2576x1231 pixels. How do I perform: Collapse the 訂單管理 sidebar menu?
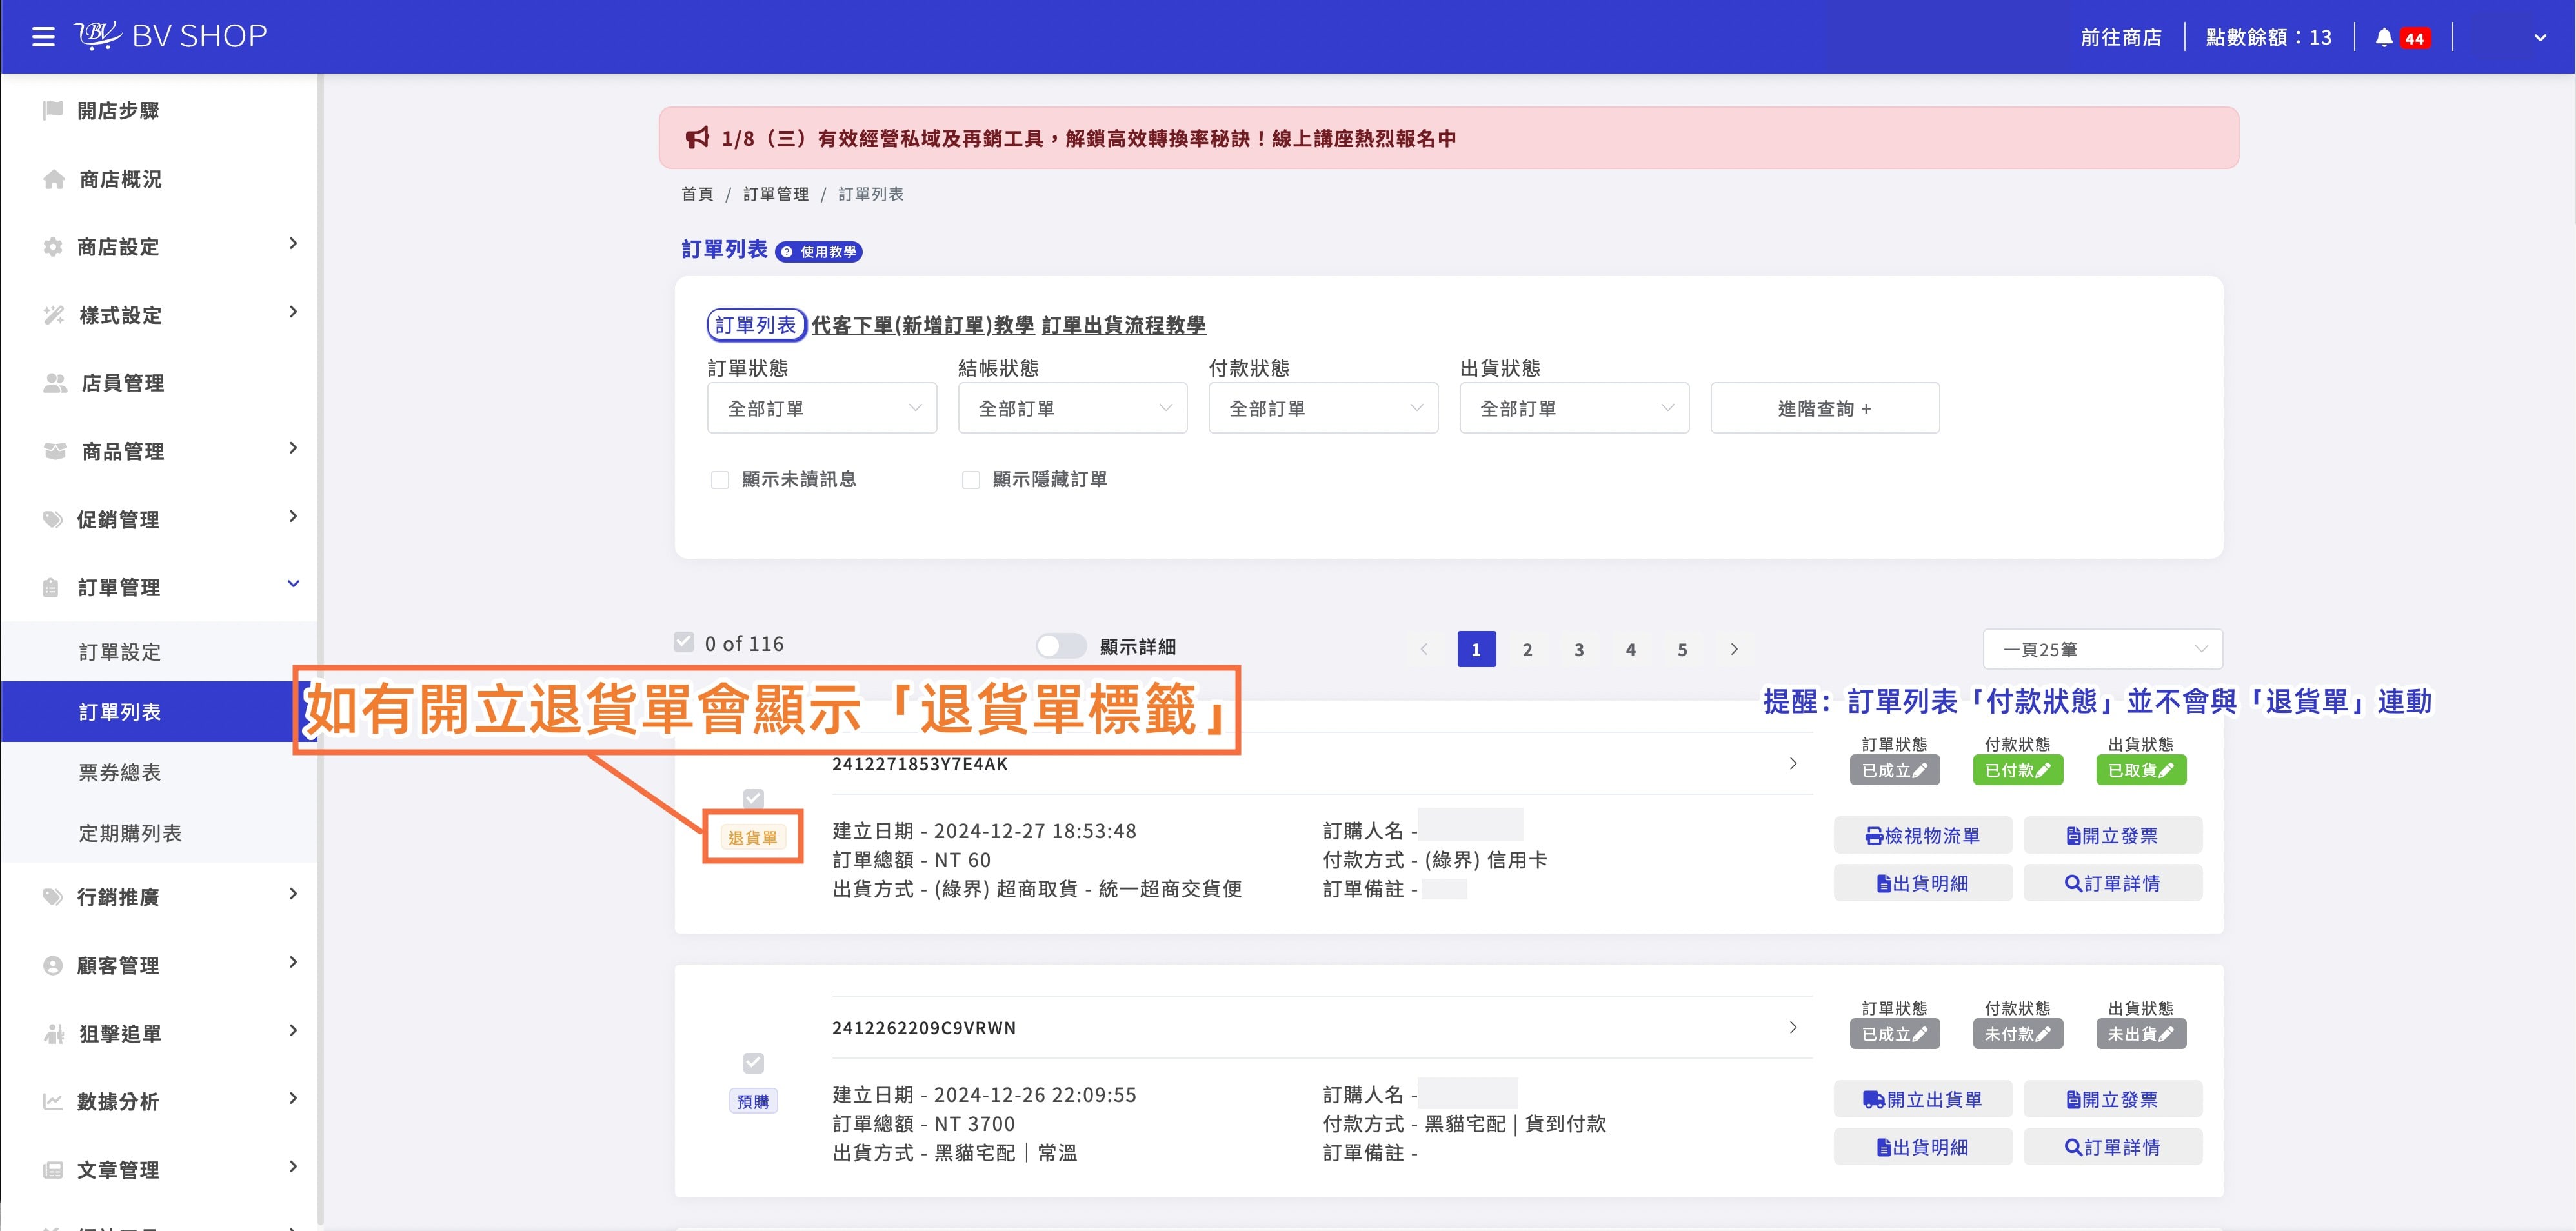click(x=293, y=584)
